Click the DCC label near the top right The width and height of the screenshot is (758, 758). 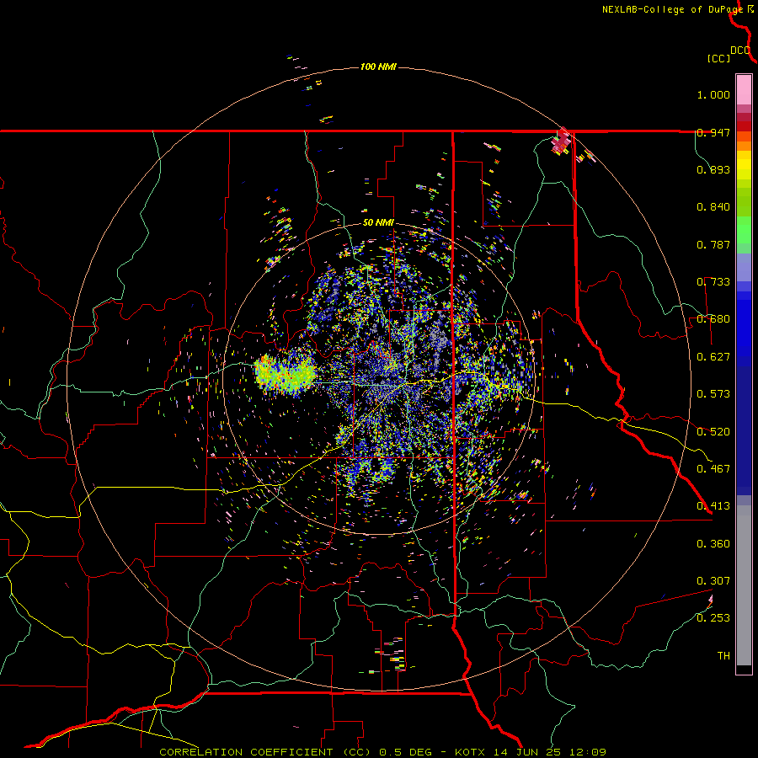tap(740, 51)
